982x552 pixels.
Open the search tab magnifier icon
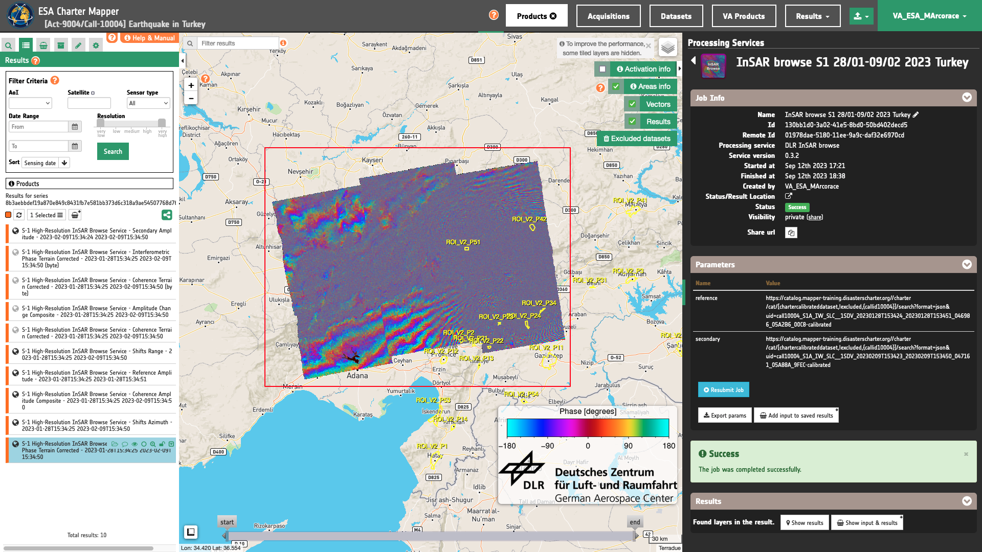pos(8,45)
